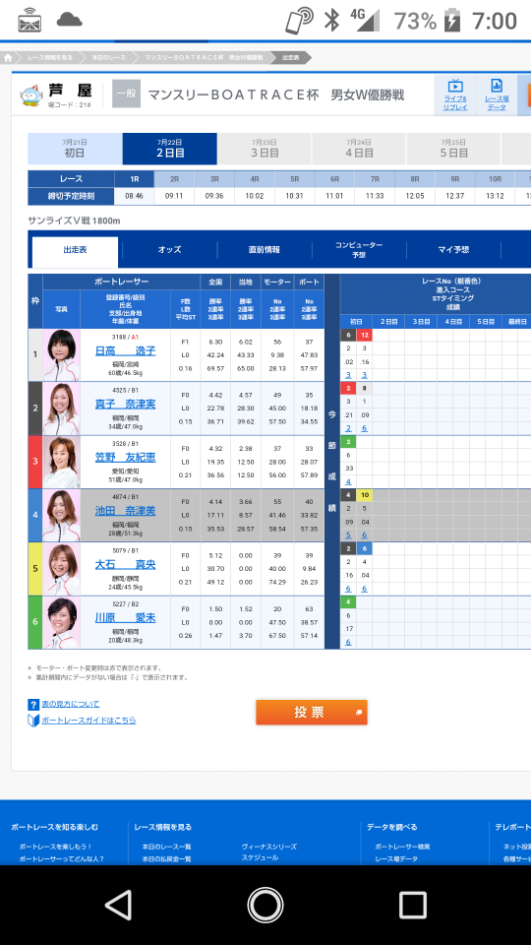This screenshot has height=945, width=531.
Task: Switch to the マイ予想 tab
Action: tap(453, 249)
